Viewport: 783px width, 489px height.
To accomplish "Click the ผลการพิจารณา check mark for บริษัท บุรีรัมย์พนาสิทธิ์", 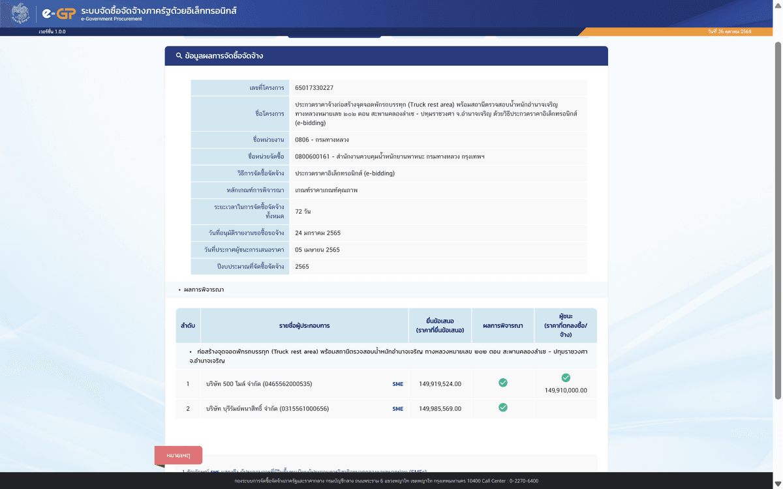I will 503,407.
